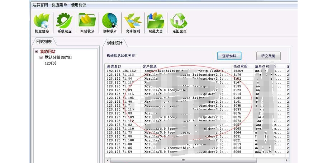Viewport: 313px width, 163px height.
Task: Click horizontal scrollbar left arrow
Action: [x=108, y=160]
